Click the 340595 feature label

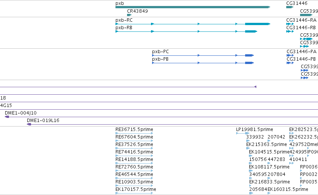pyautogui.click(x=258, y=174)
